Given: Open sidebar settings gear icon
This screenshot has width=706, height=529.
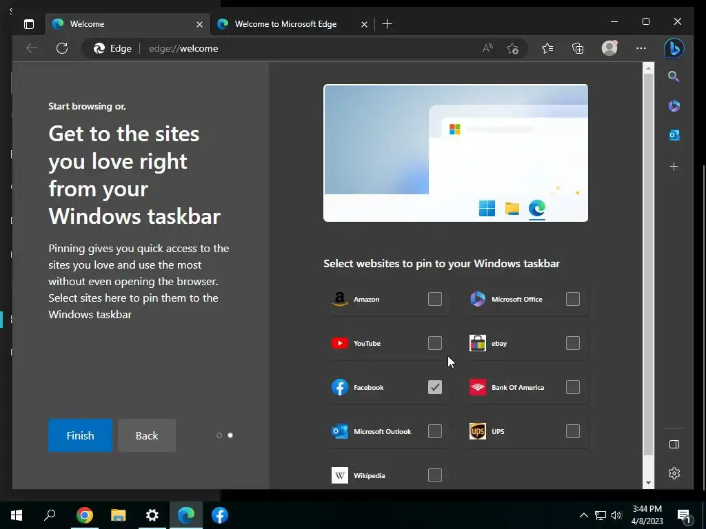Looking at the screenshot, I should point(674,473).
